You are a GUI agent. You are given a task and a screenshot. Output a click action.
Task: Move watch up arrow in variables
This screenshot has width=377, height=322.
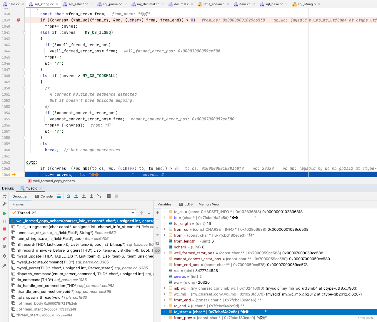coord(157,228)
